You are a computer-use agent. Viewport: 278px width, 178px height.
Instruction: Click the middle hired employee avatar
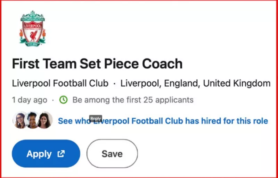click(x=32, y=120)
